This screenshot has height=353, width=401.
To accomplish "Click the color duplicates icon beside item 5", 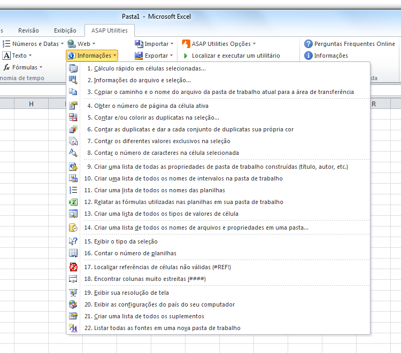I will [73, 117].
